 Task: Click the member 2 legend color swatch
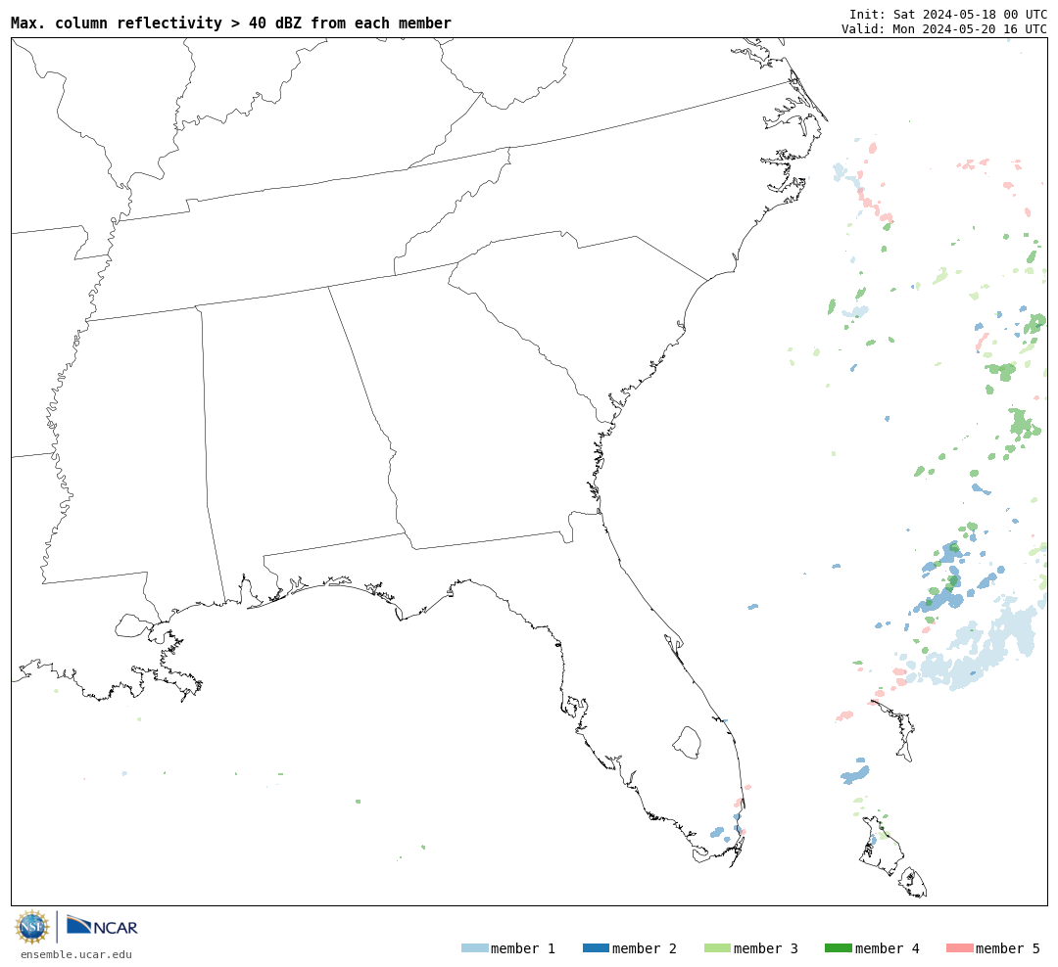coord(596,948)
